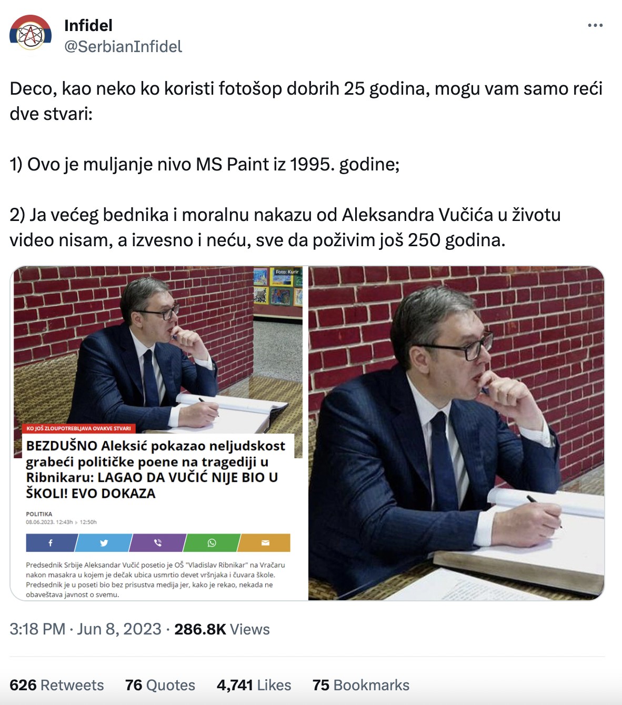The width and height of the screenshot is (622, 705).
Task: Open the three-dot more options menu
Action: pyautogui.click(x=595, y=25)
